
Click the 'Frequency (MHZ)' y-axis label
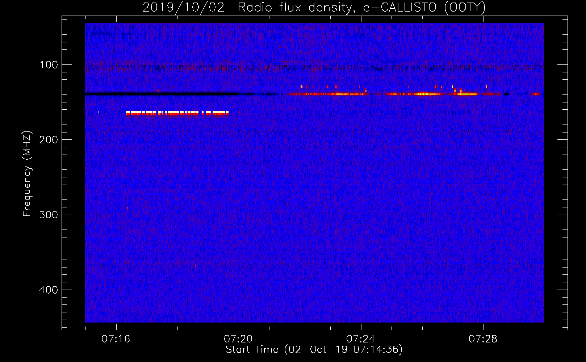tap(27, 174)
